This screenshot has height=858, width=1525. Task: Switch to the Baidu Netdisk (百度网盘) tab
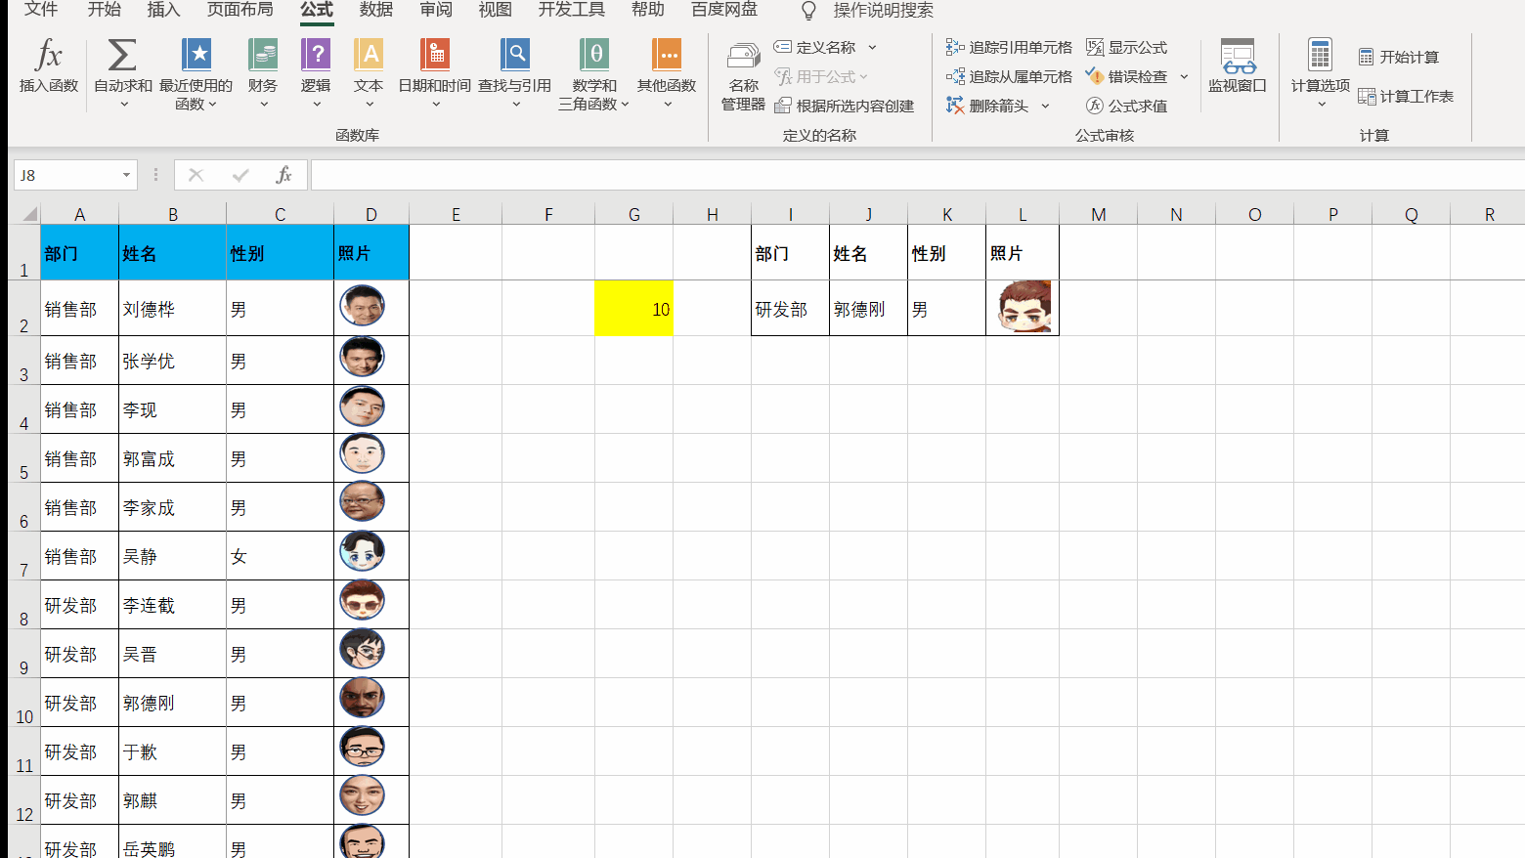(724, 10)
